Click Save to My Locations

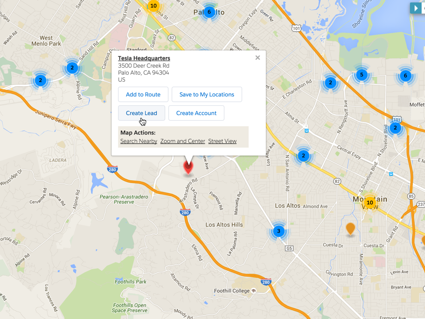coord(207,95)
